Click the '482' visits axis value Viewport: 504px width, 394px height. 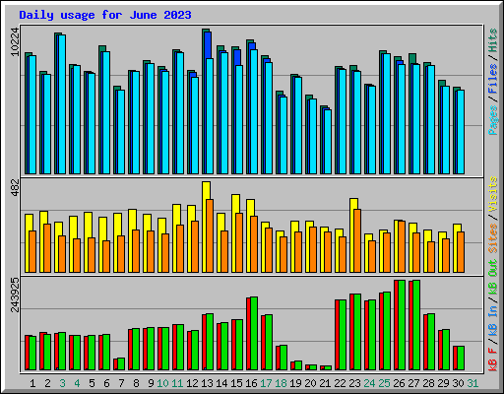[x=15, y=187]
